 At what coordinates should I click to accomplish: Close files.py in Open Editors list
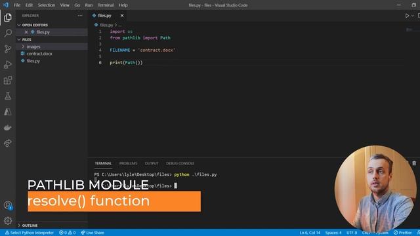(x=26, y=32)
